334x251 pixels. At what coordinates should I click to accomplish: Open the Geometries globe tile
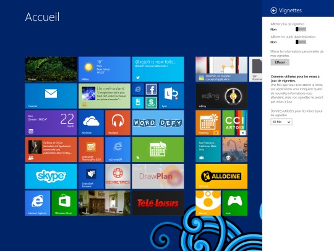point(118,176)
